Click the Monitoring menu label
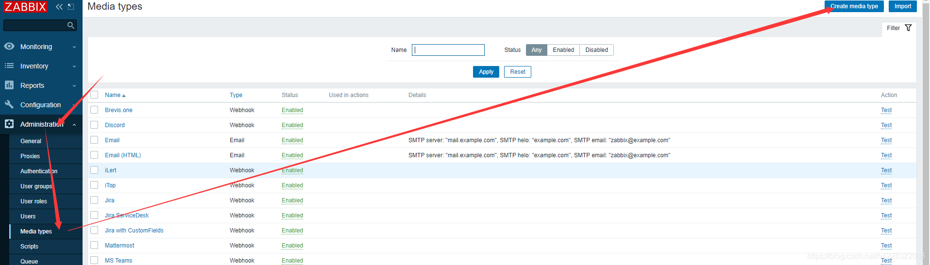 tap(36, 47)
